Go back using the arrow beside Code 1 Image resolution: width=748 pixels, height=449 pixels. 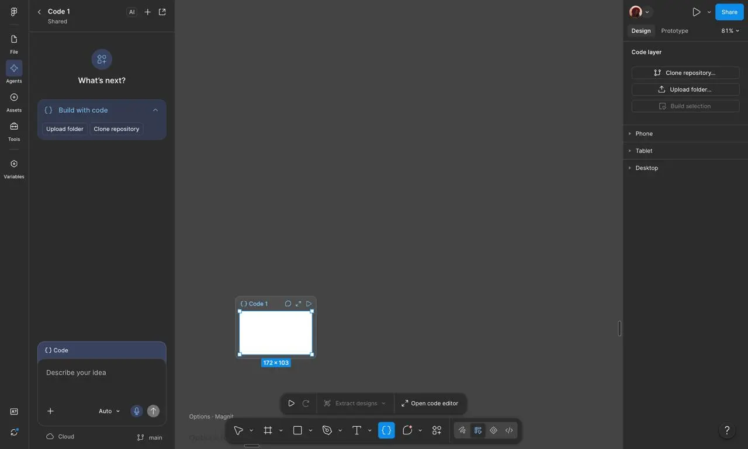39,12
